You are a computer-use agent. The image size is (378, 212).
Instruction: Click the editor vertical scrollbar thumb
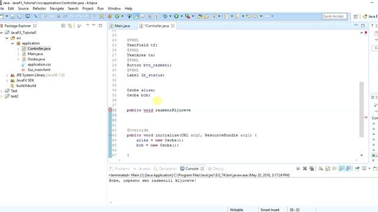tap(361, 110)
